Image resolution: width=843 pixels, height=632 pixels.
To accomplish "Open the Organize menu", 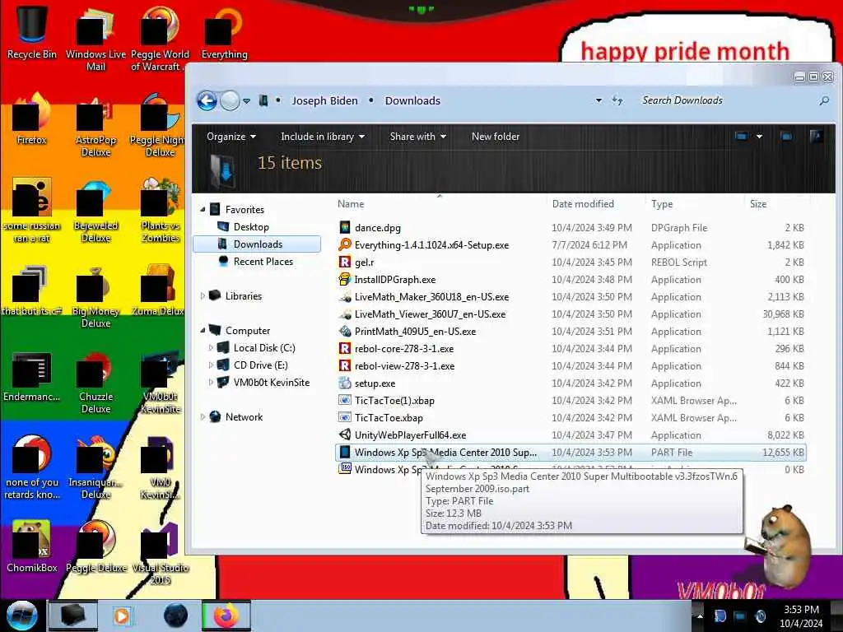I will [231, 137].
